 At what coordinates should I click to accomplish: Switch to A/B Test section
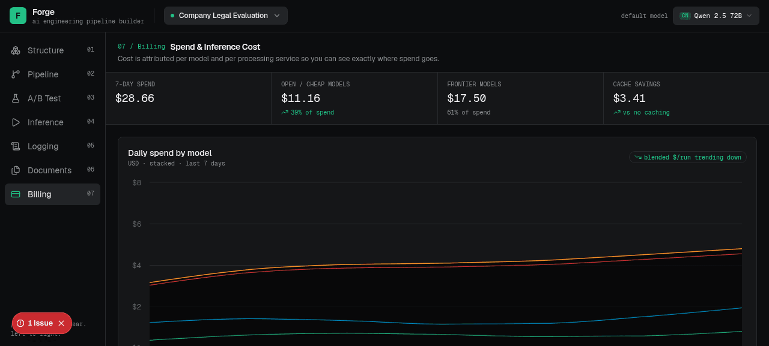point(52,98)
